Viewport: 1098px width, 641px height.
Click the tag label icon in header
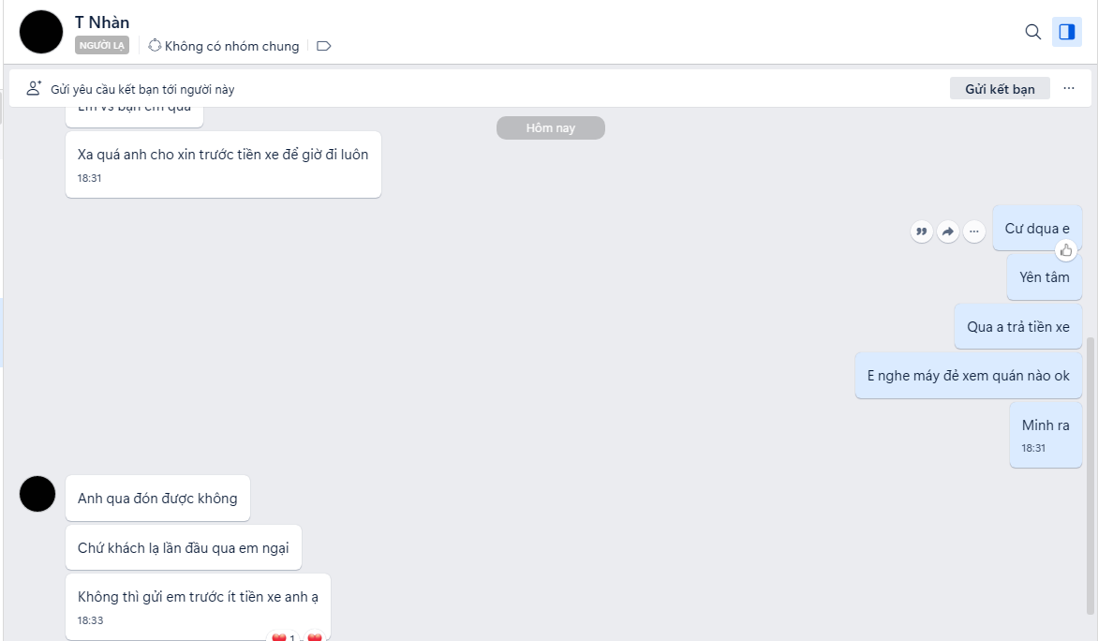pyautogui.click(x=324, y=46)
